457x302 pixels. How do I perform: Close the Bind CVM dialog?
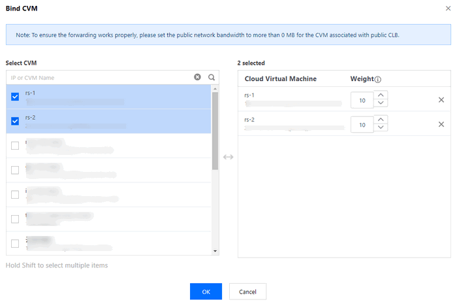coord(448,8)
